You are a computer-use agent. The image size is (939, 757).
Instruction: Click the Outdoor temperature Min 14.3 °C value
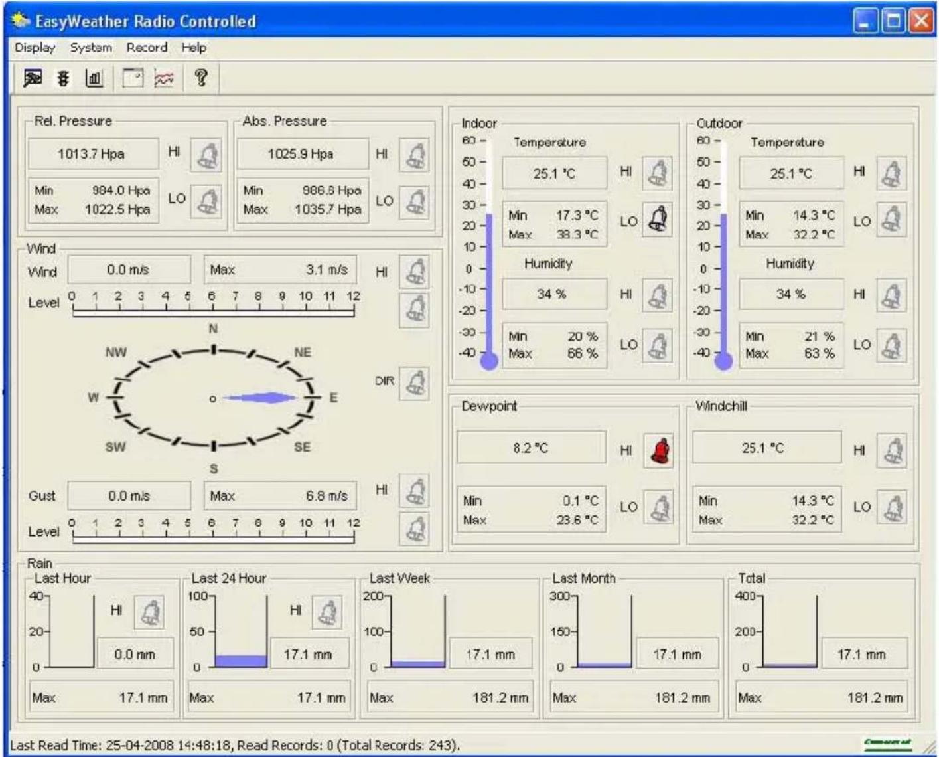click(814, 216)
